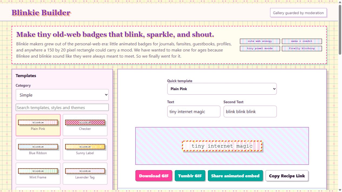Click the tiny internet magic blinkie preview
This screenshot has width=342, height=192.
click(x=222, y=146)
